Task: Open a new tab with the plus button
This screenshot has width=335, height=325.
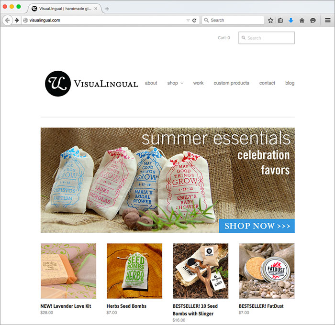Action: tap(107, 9)
